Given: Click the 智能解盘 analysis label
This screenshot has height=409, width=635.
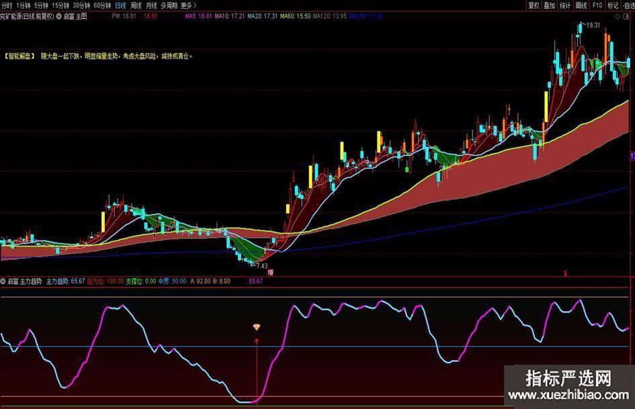Looking at the screenshot, I should click(x=19, y=56).
